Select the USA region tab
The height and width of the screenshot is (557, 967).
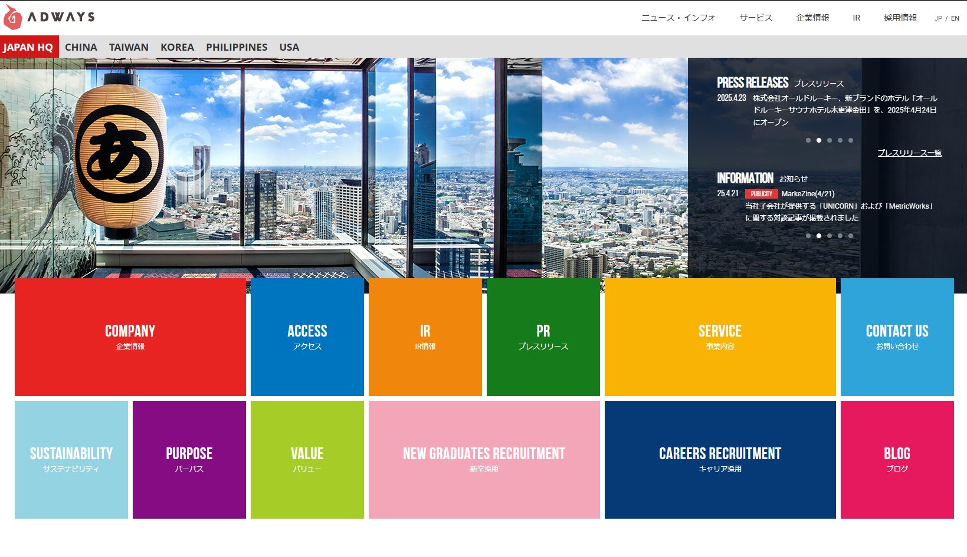(x=289, y=47)
